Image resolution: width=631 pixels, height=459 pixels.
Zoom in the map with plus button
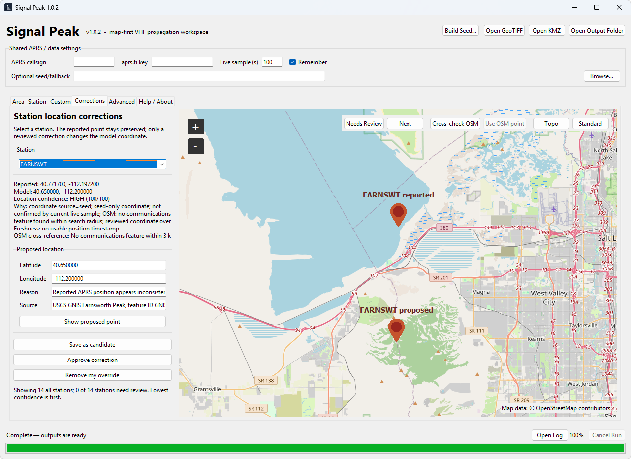coord(195,127)
